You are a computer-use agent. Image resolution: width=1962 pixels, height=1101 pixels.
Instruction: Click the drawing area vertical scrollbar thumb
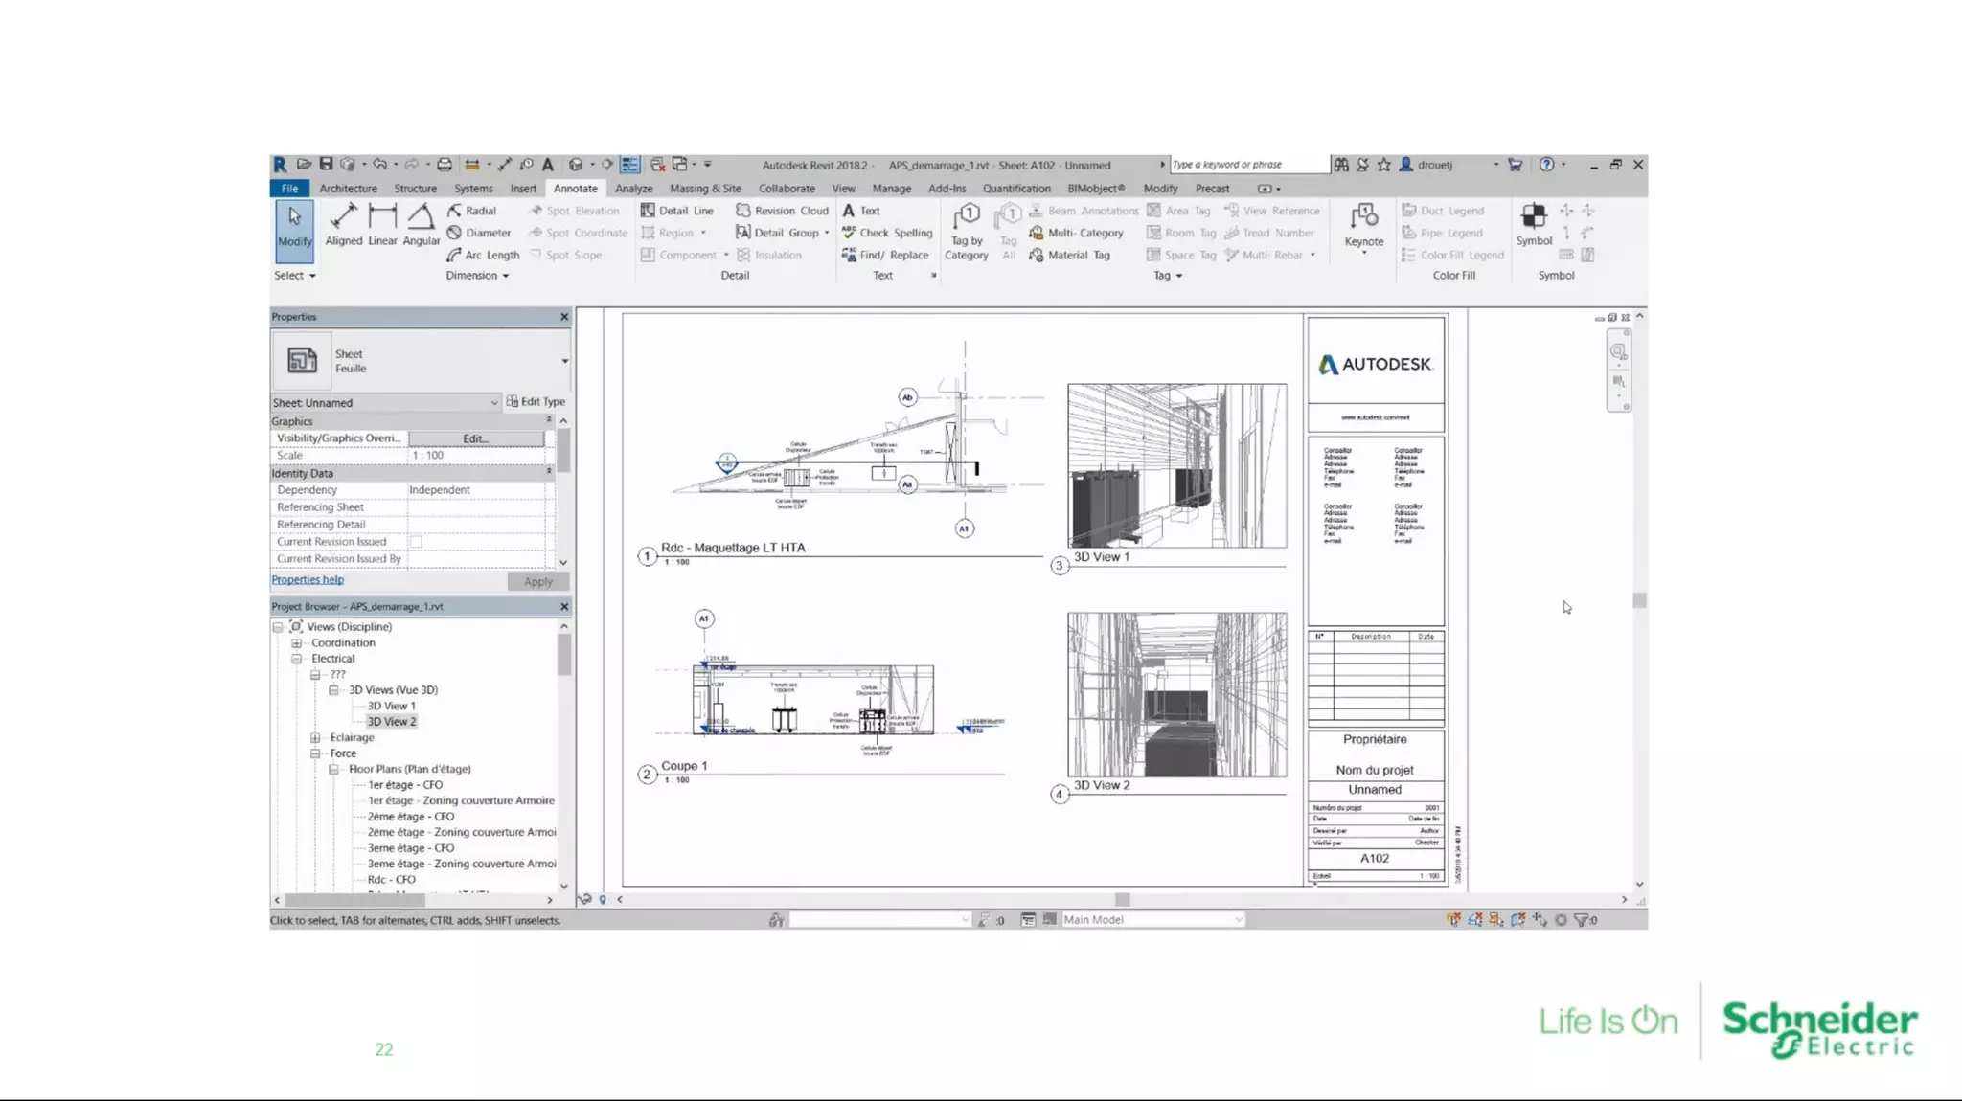[x=1639, y=600]
